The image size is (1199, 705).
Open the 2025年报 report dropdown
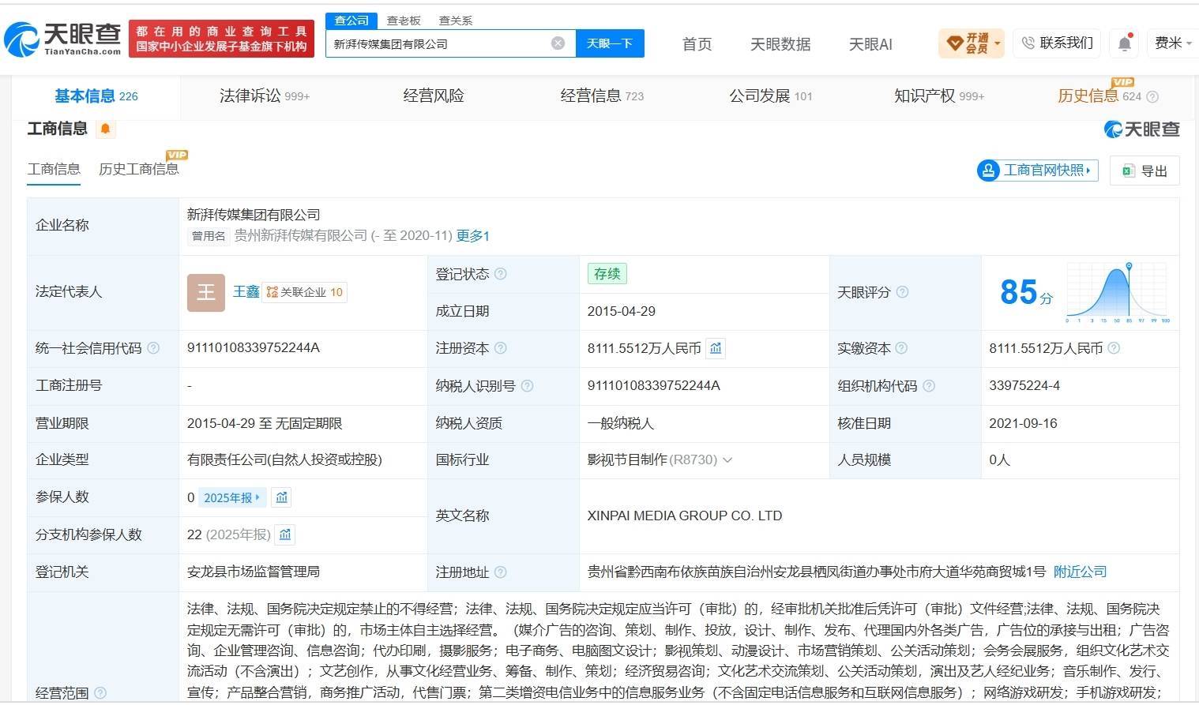pos(232,497)
